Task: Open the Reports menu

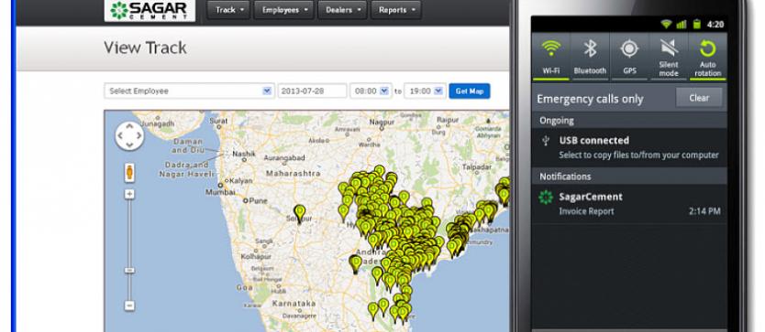Action: (396, 10)
